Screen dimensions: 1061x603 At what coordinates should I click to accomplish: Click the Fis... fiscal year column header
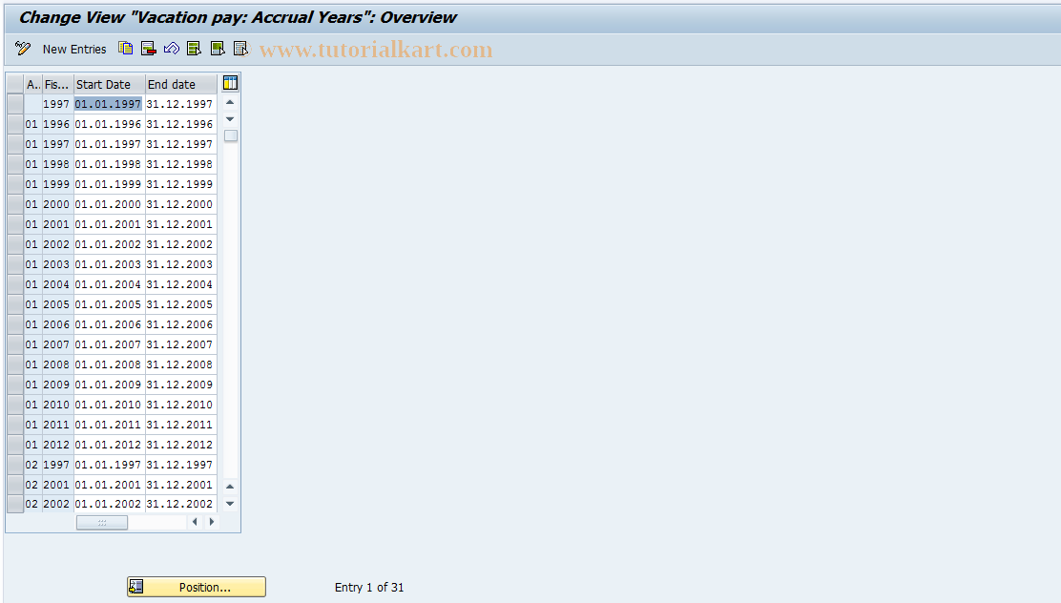58,85
